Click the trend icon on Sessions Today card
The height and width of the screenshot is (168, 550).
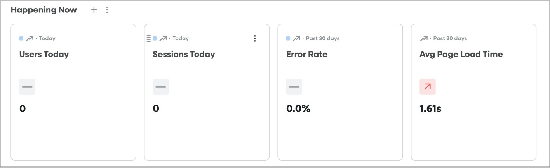click(x=163, y=38)
